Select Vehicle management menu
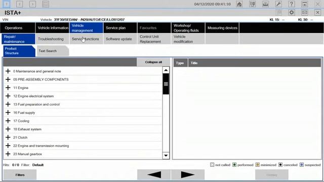Image resolution: width=324 pixels, height=182 pixels. (x=86, y=28)
